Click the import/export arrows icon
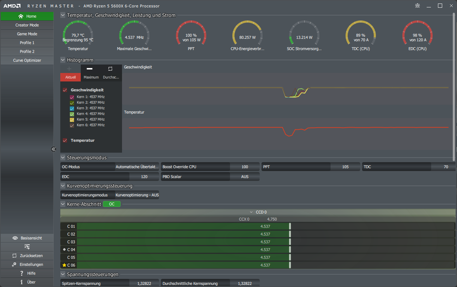 [x=27, y=247]
